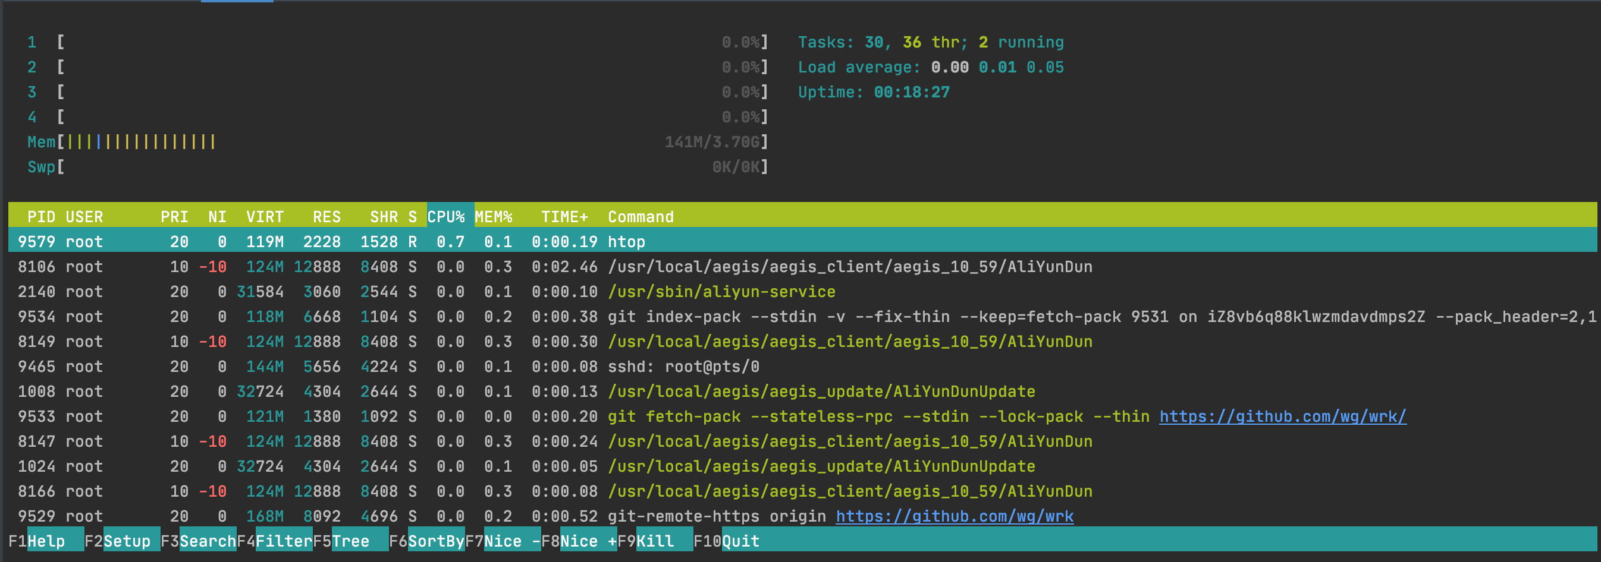Viewport: 1601px width, 562px height.
Task: Select git fetch-pack row PID 9533
Action: pos(802,416)
